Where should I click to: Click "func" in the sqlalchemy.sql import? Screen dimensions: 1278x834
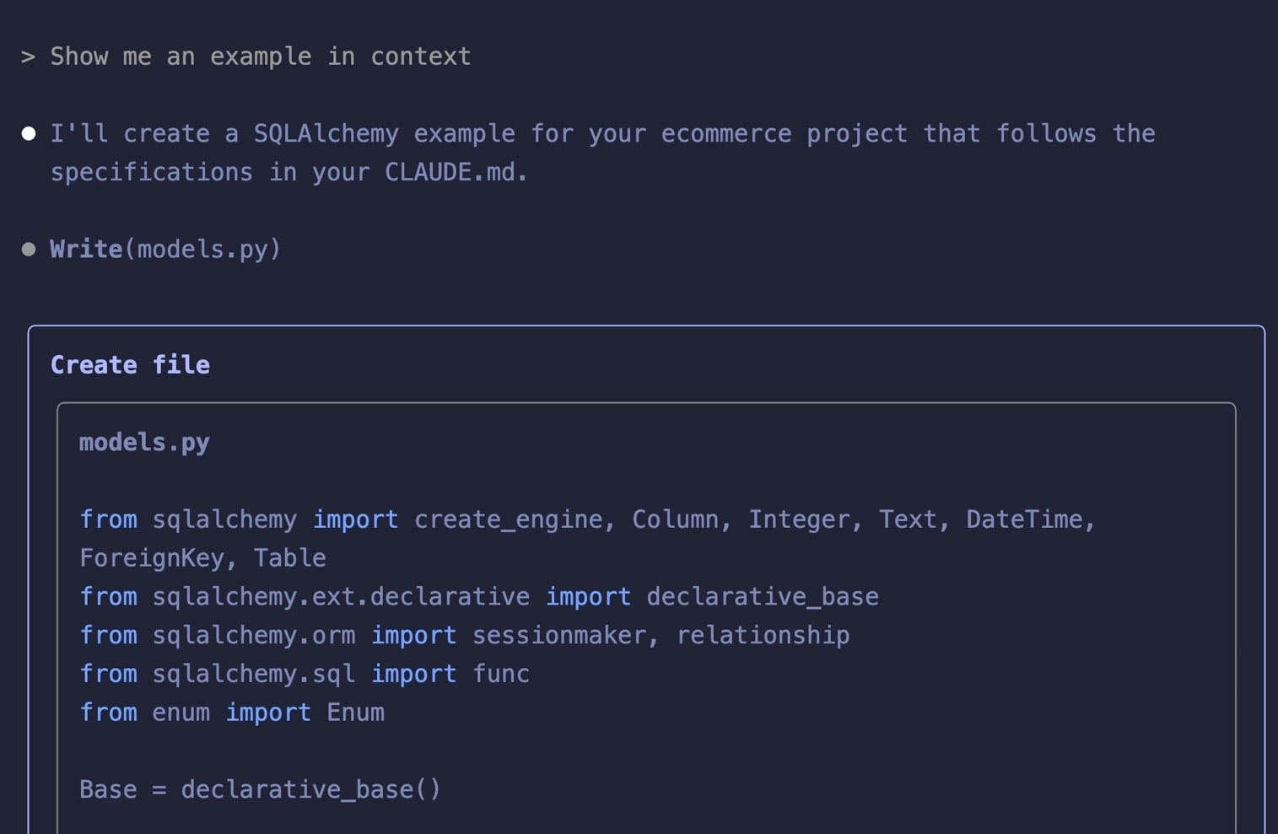coord(501,674)
